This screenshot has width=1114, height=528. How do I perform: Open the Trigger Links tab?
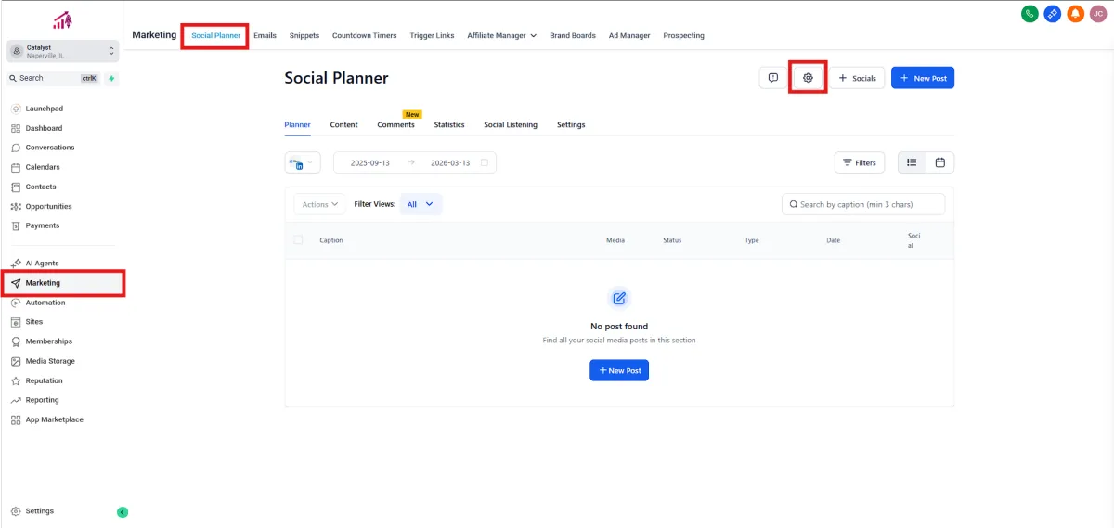tap(433, 35)
